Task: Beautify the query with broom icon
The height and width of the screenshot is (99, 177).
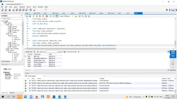Action: (80, 16)
